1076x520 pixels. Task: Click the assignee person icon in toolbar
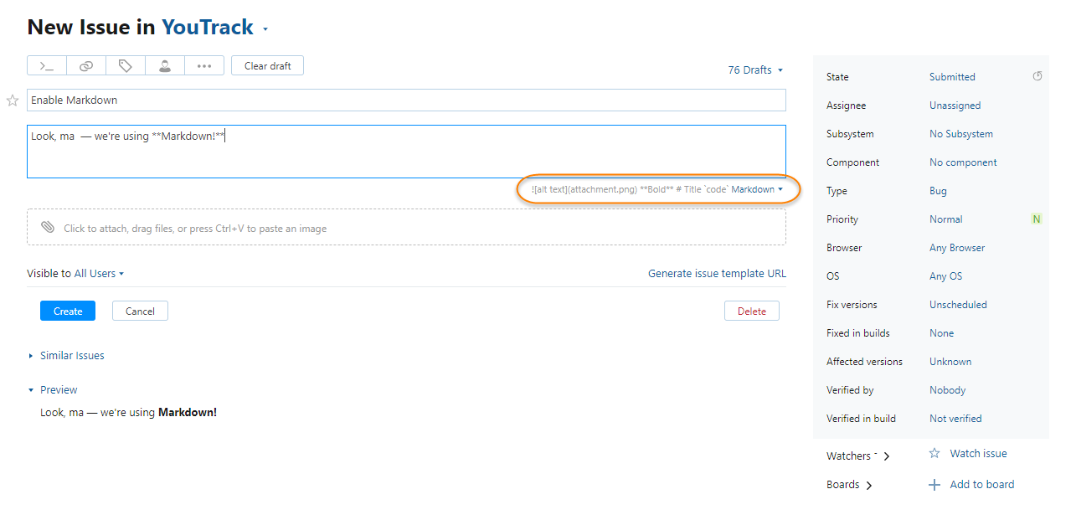click(x=165, y=66)
